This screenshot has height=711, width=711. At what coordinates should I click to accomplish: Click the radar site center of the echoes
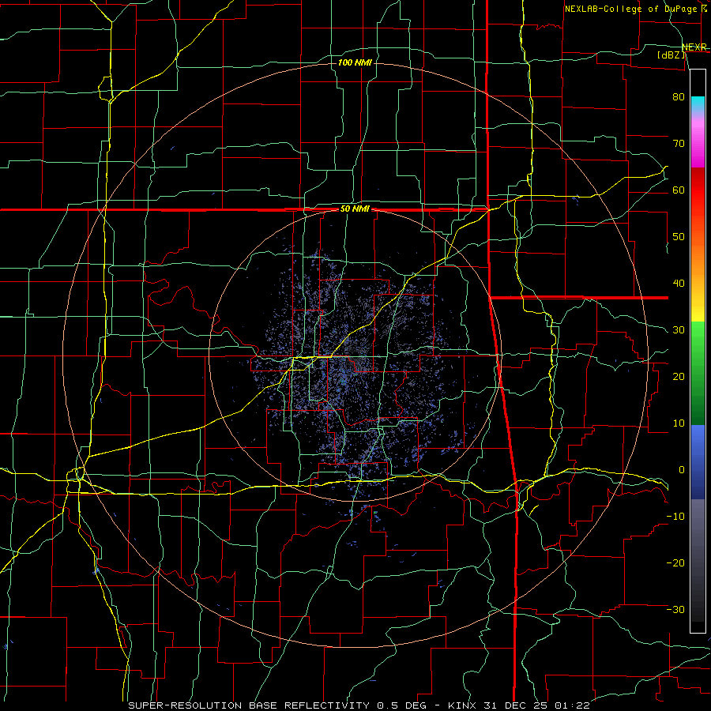[355, 356]
